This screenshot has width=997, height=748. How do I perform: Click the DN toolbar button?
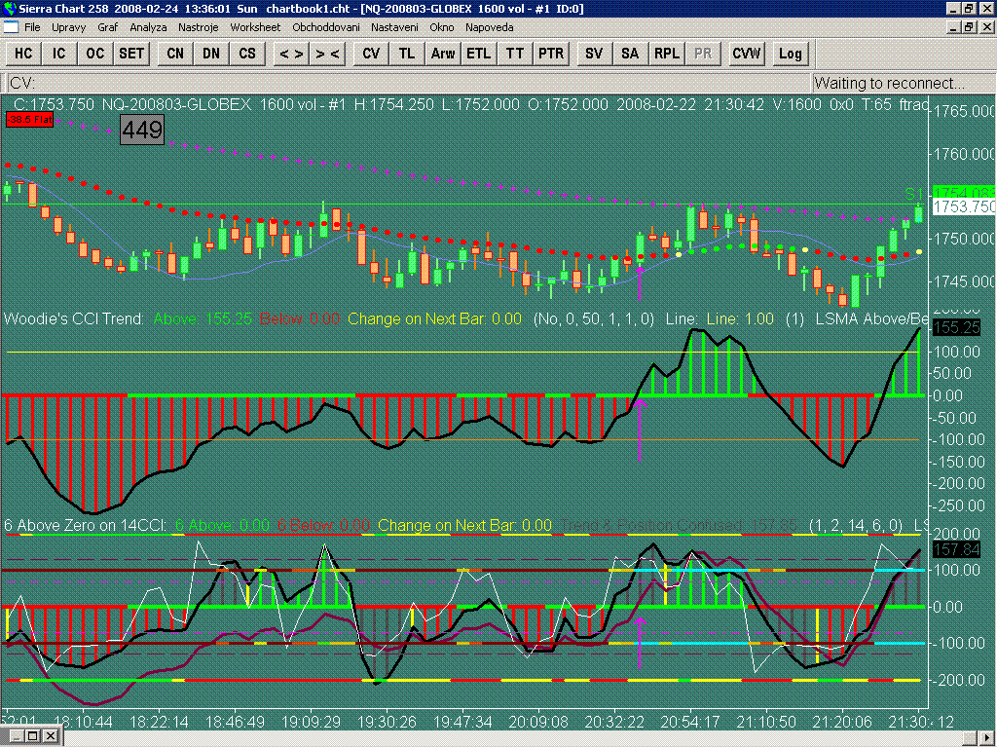(x=211, y=54)
